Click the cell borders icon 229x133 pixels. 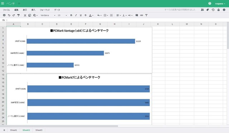pyautogui.click(x=105, y=15)
